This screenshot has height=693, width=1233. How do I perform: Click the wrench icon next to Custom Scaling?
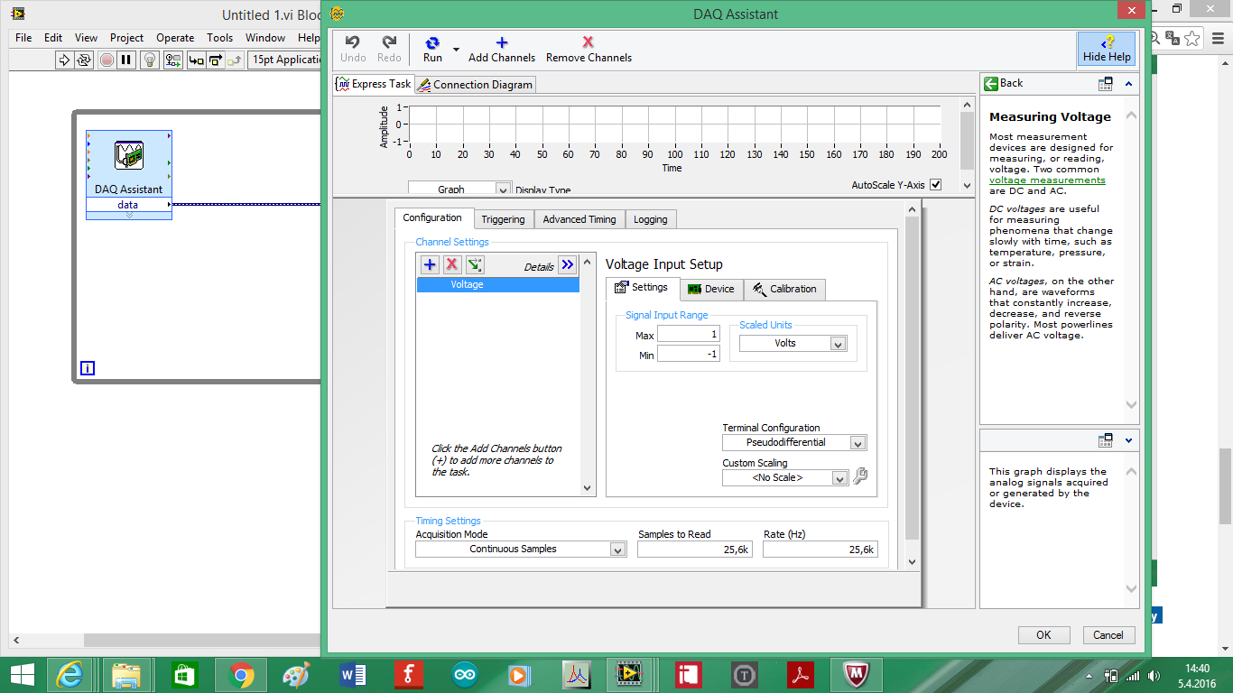click(x=859, y=476)
